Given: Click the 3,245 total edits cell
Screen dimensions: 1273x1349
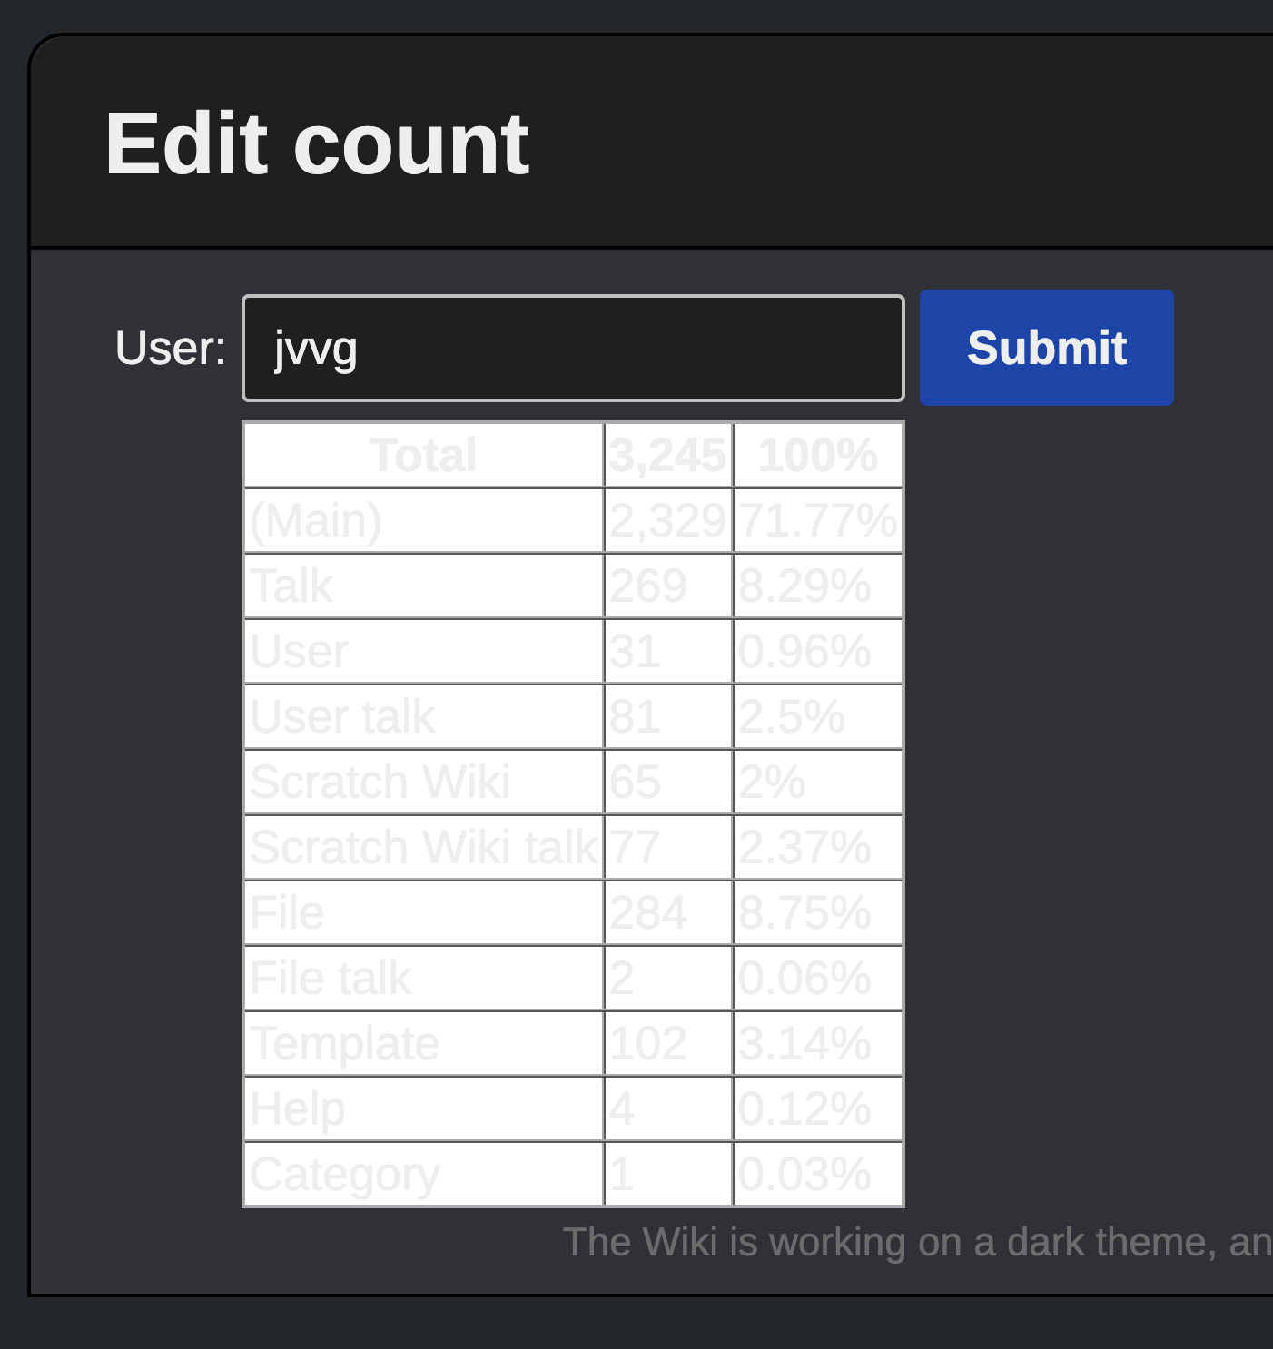Looking at the screenshot, I should 668,455.
